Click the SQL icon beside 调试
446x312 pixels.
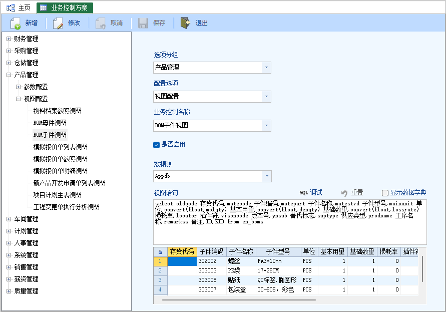click(303, 193)
